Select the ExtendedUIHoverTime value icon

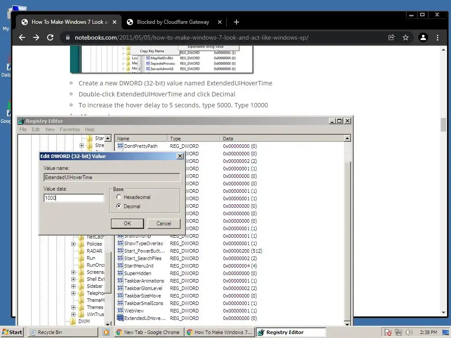point(120,318)
